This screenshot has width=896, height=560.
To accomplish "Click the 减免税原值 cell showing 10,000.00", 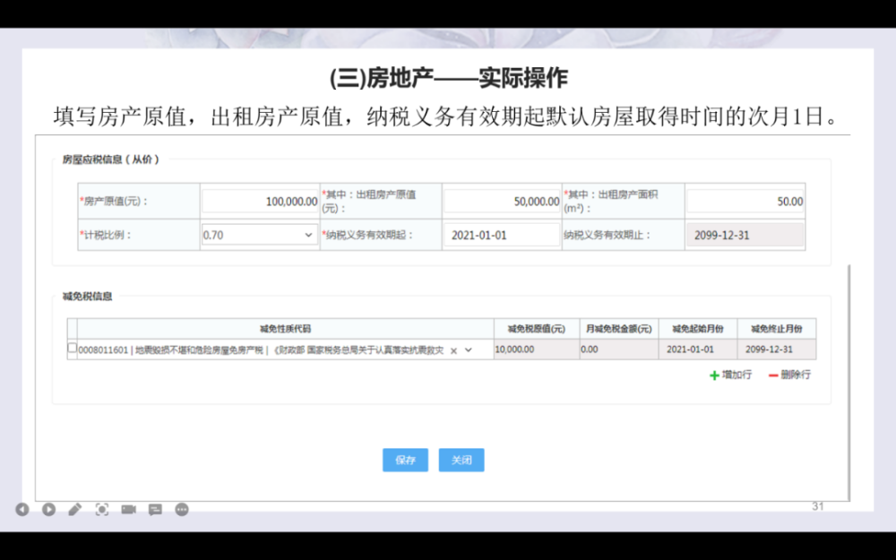I will coord(534,349).
